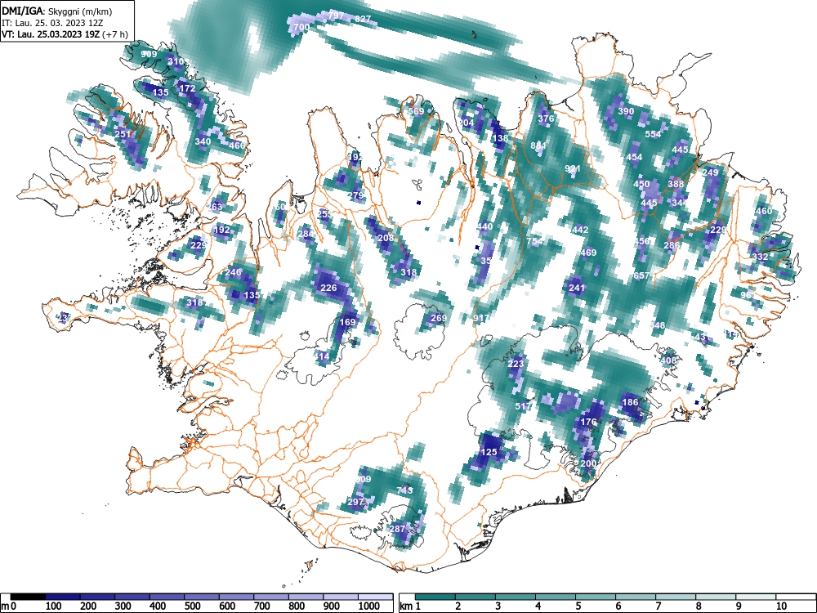The height and width of the screenshot is (613, 817).
Task: Click the 200 visibility value near the southeast coast
Action: (588, 463)
